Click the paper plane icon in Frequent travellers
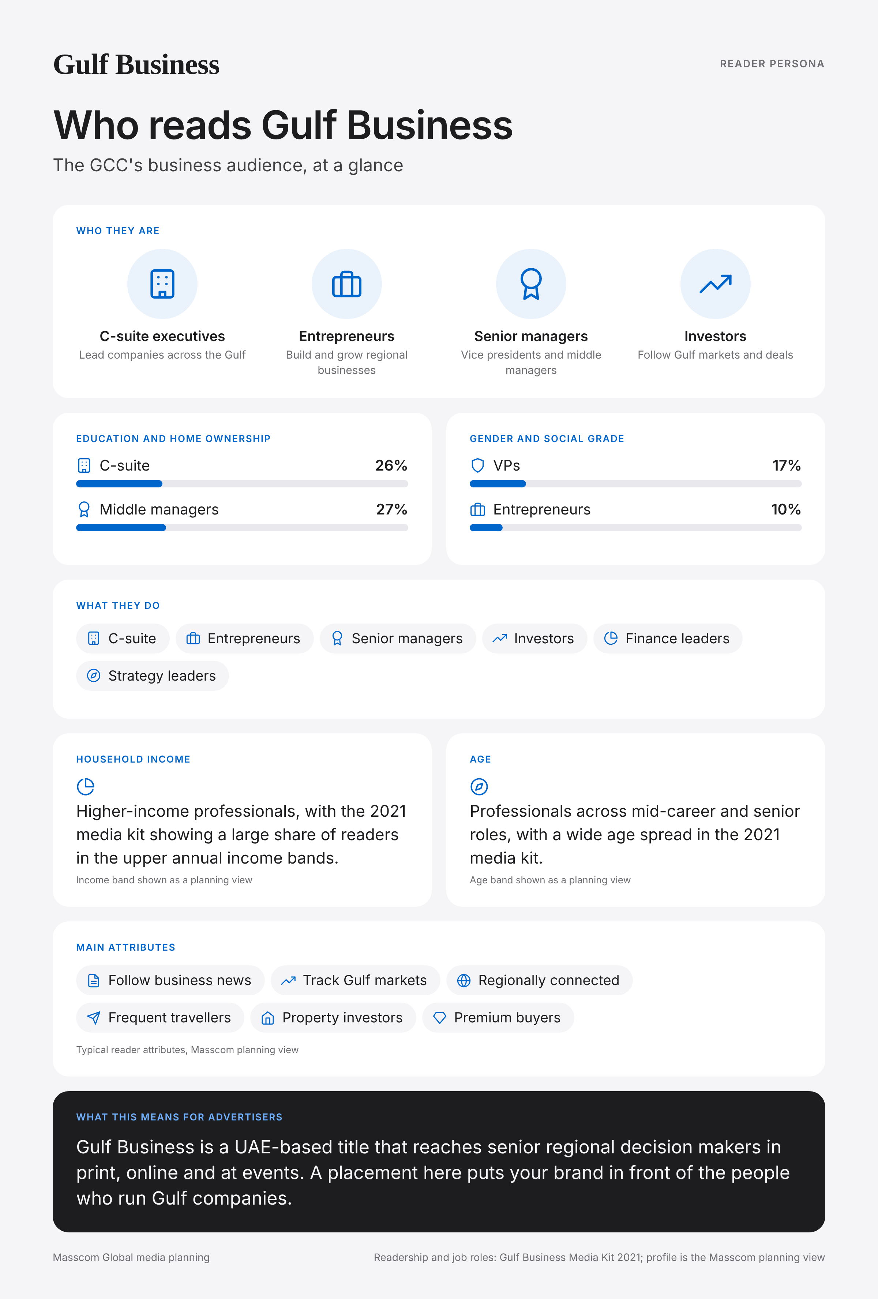 click(x=94, y=1018)
